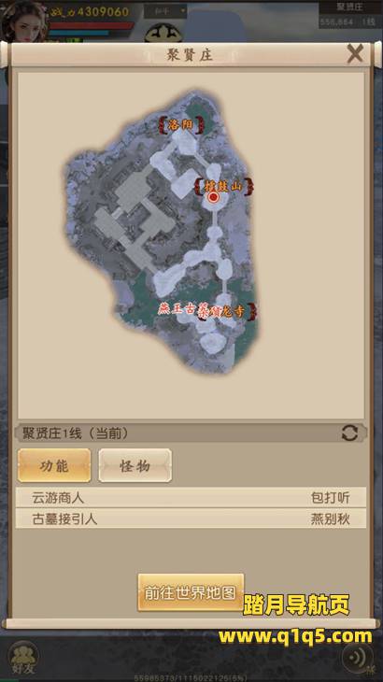The image size is (383, 682).
Task: Click the red health bar
Action: (91, 25)
